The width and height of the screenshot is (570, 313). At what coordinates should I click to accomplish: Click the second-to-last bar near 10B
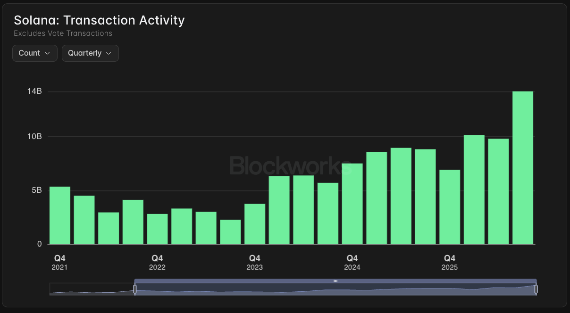click(x=499, y=191)
